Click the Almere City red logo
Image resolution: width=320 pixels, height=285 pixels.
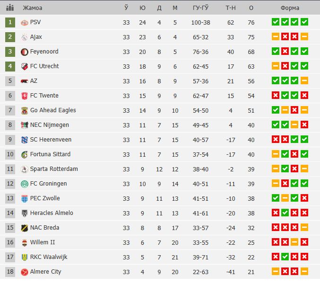click(x=25, y=272)
